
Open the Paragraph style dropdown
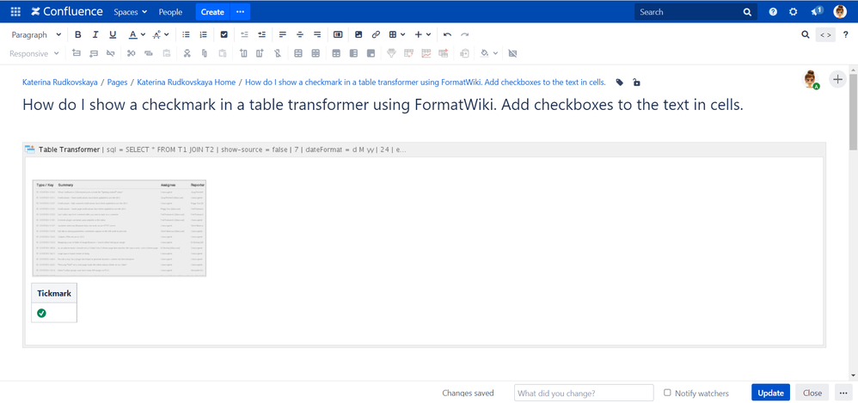(36, 34)
